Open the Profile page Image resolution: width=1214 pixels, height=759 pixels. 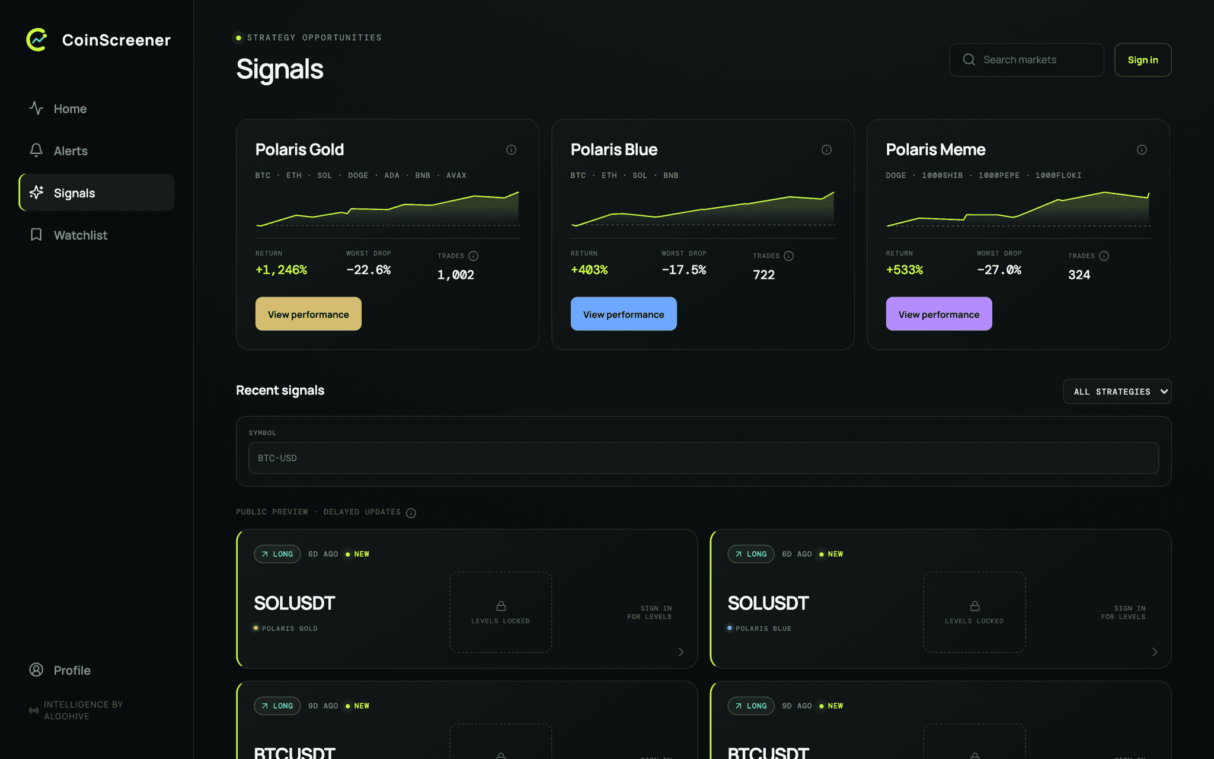tap(97, 670)
